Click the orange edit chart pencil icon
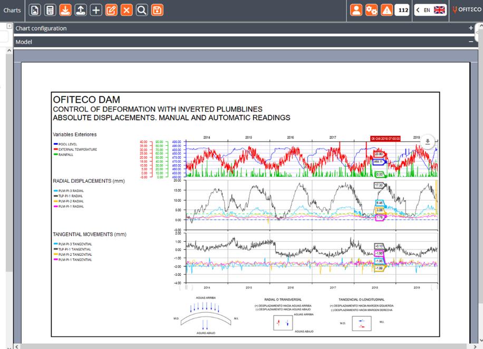The width and height of the screenshot is (483, 349). (111, 10)
